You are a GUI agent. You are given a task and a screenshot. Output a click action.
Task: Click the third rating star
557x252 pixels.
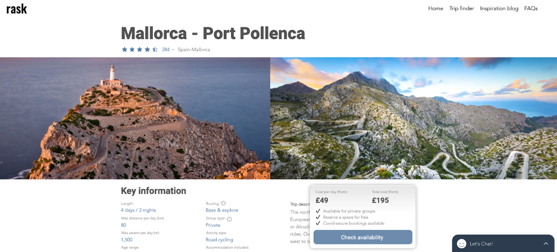[x=140, y=49]
